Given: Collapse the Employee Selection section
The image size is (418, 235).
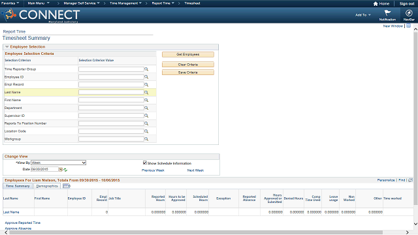Looking at the screenshot, I should [x=7, y=47].
